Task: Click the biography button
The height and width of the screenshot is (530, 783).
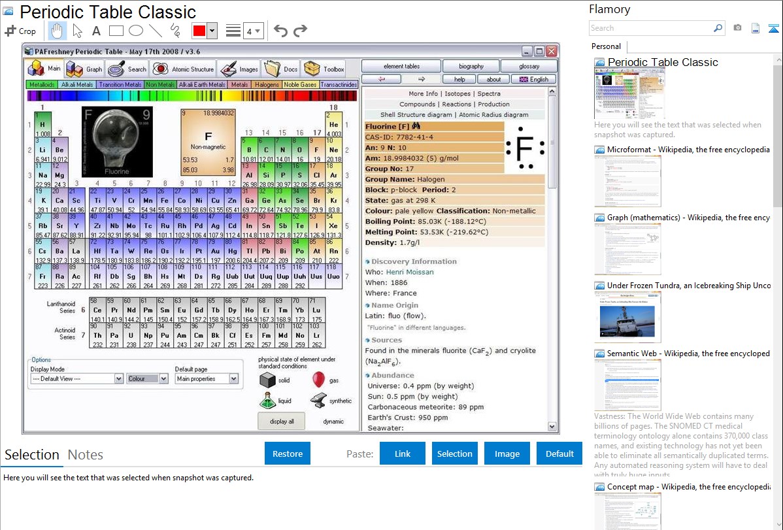Action: [x=471, y=67]
